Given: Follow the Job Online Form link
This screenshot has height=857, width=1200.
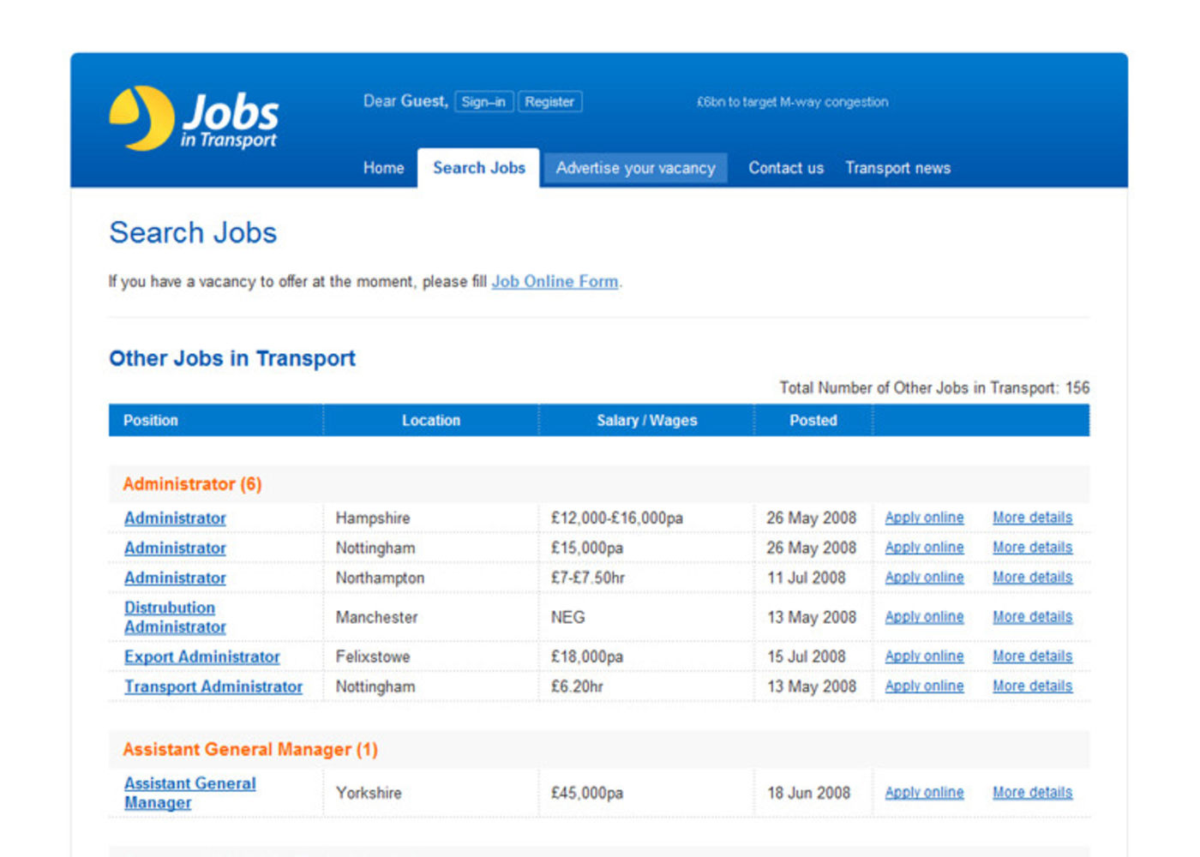Looking at the screenshot, I should [555, 281].
